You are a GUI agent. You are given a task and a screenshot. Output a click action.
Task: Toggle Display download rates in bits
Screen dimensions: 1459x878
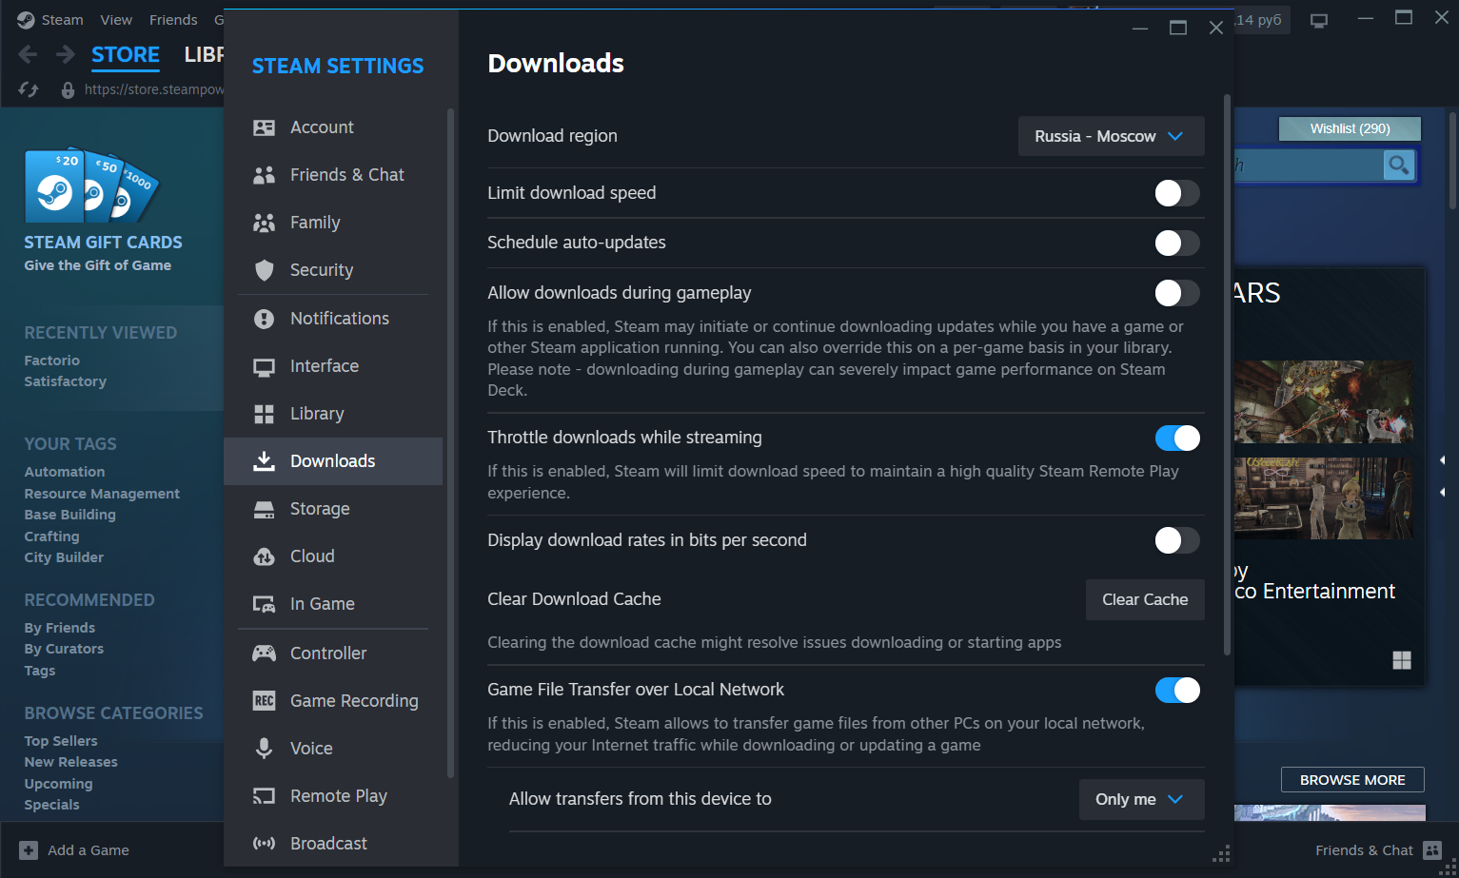click(x=1176, y=540)
